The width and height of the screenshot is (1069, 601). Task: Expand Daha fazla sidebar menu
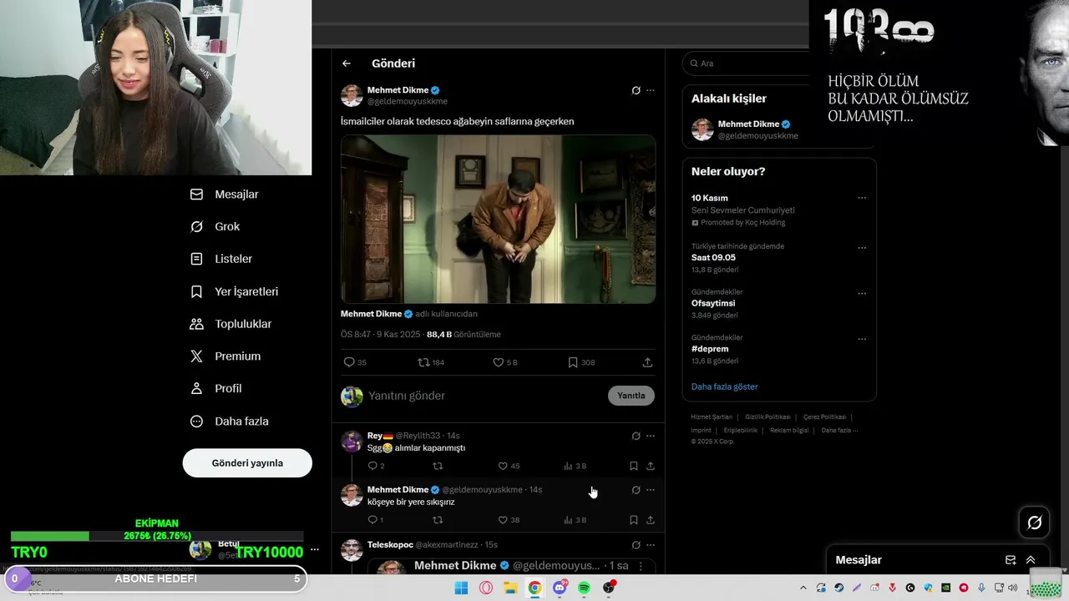coord(230,422)
